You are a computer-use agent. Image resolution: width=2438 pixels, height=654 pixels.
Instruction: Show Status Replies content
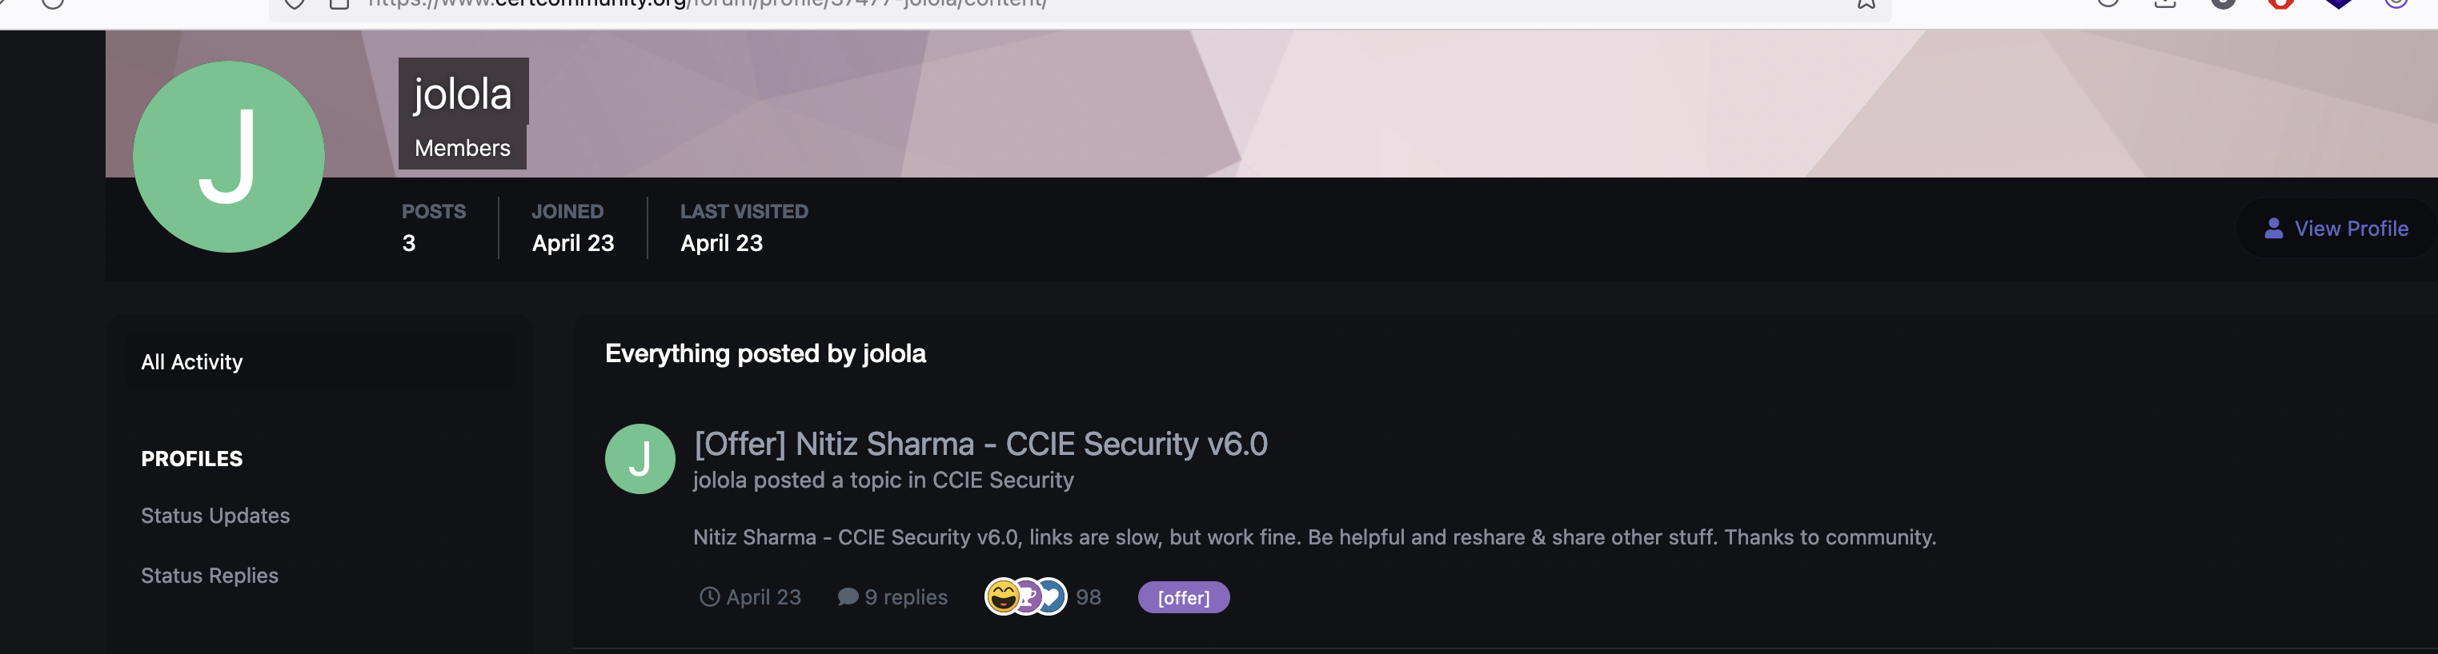pos(209,576)
